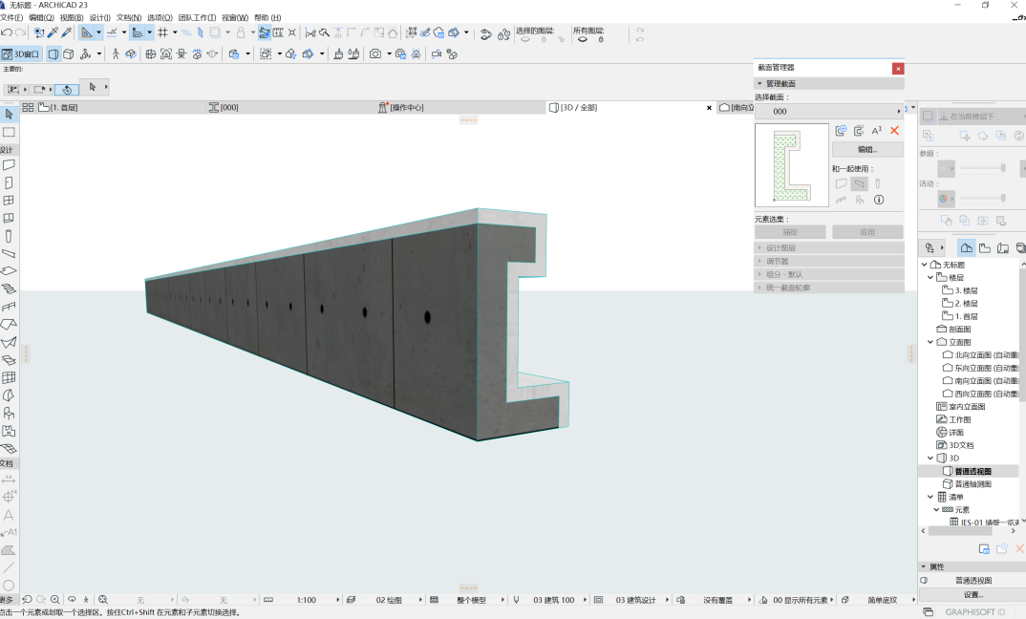1026x619 pixels.
Task: Choose the Beam tool in the toolbox
Action: [9, 253]
